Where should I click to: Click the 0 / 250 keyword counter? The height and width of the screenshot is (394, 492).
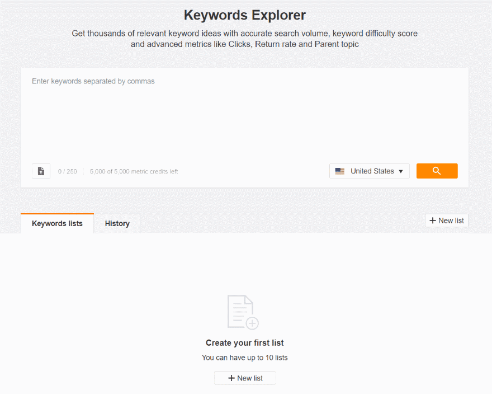(68, 171)
